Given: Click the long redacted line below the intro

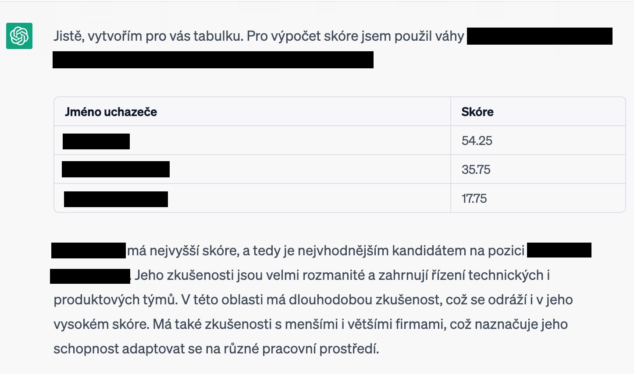Looking at the screenshot, I should click(213, 60).
